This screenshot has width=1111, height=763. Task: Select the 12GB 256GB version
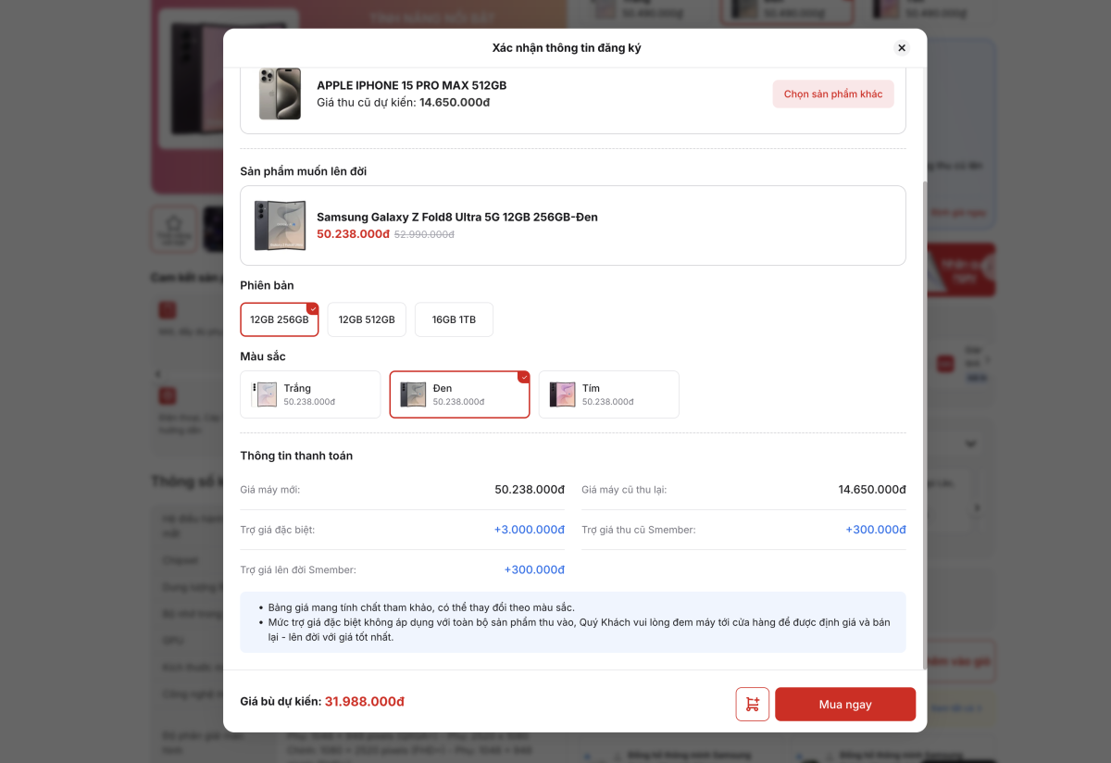pyautogui.click(x=280, y=319)
